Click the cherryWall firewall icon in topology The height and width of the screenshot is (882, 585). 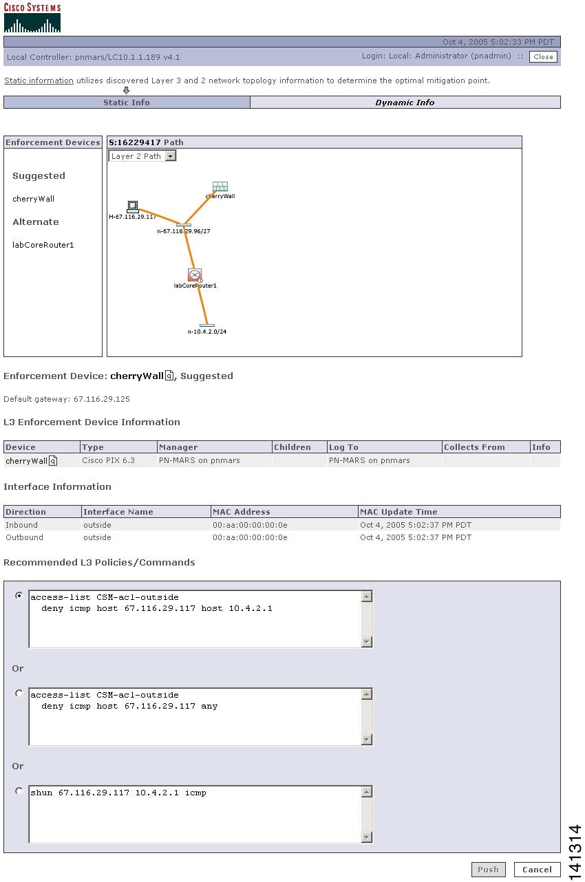[x=220, y=186]
